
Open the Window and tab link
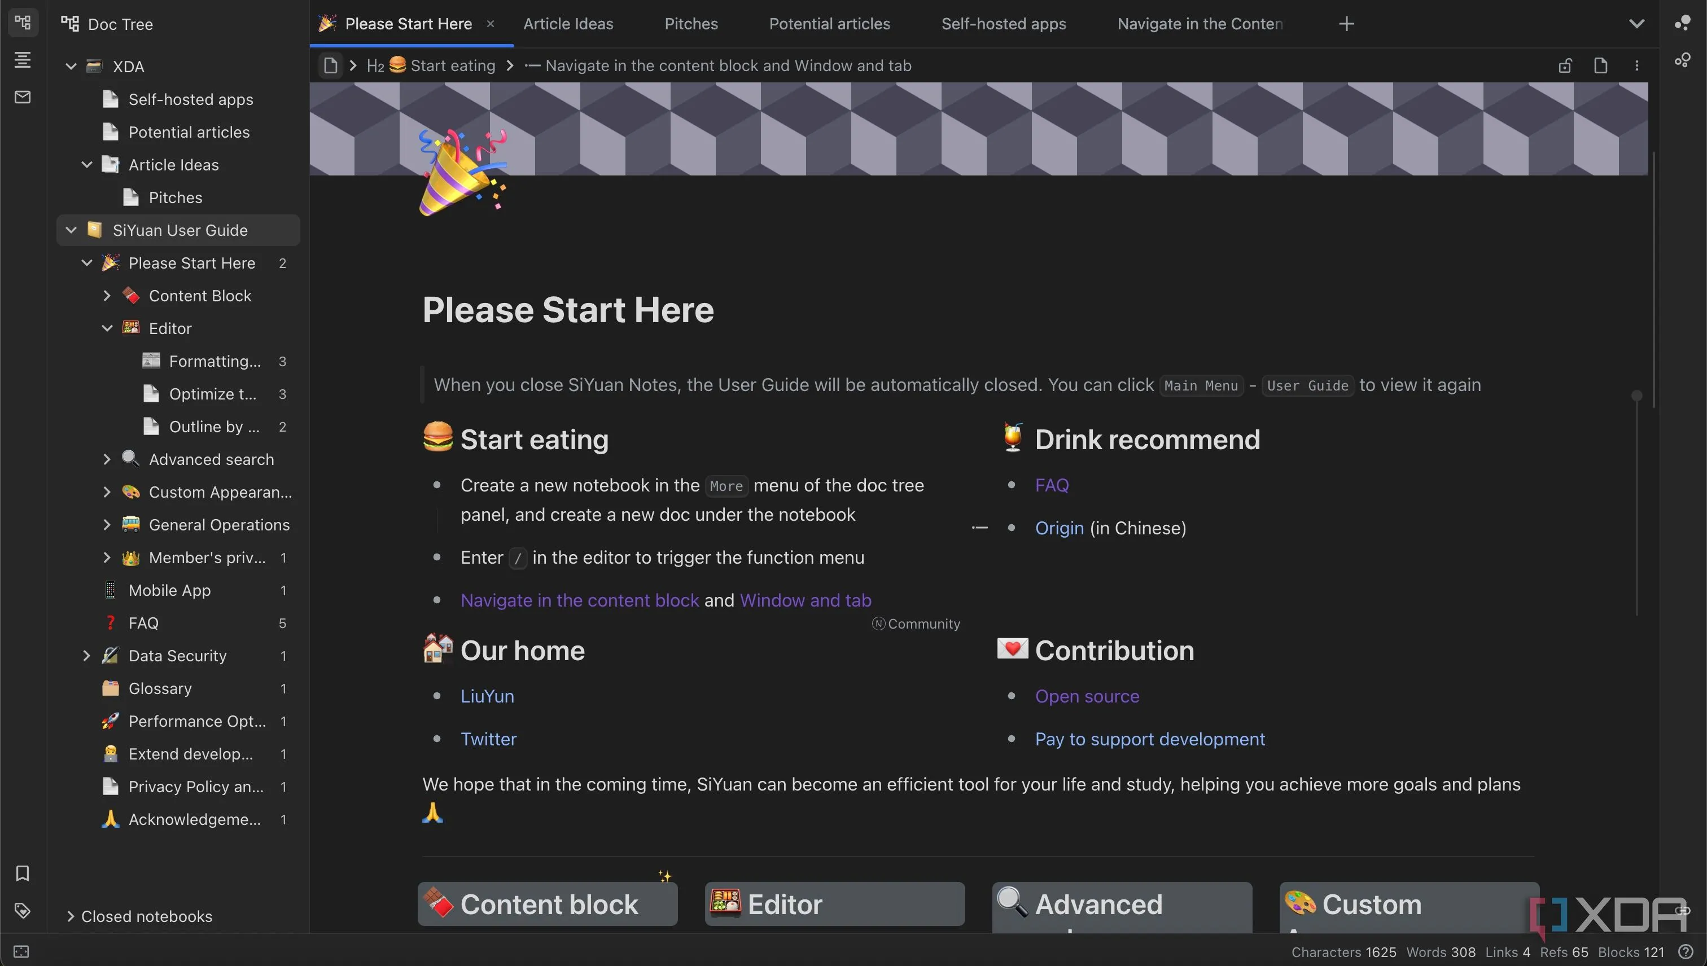coord(805,600)
